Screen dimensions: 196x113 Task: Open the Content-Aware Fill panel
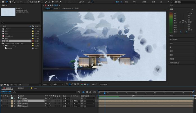coord(174,62)
